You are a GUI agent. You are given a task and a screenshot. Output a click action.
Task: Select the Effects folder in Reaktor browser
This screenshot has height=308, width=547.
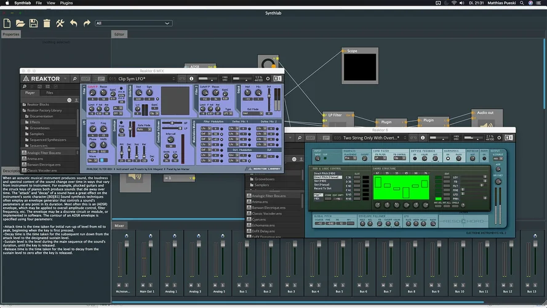(35, 122)
